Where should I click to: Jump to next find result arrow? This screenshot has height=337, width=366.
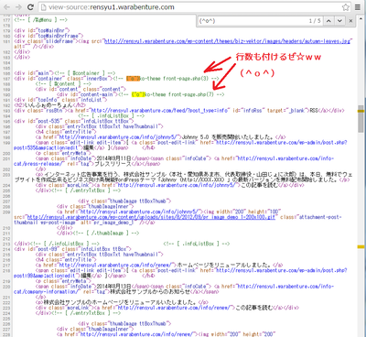pos(339,21)
